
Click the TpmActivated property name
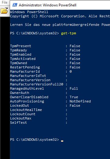pyautogui.click(x=23, y=59)
